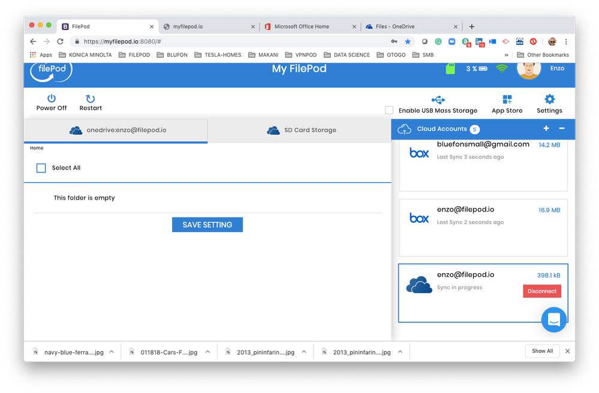
Task: Open the VPNPOD bookmark folder
Action: point(301,55)
